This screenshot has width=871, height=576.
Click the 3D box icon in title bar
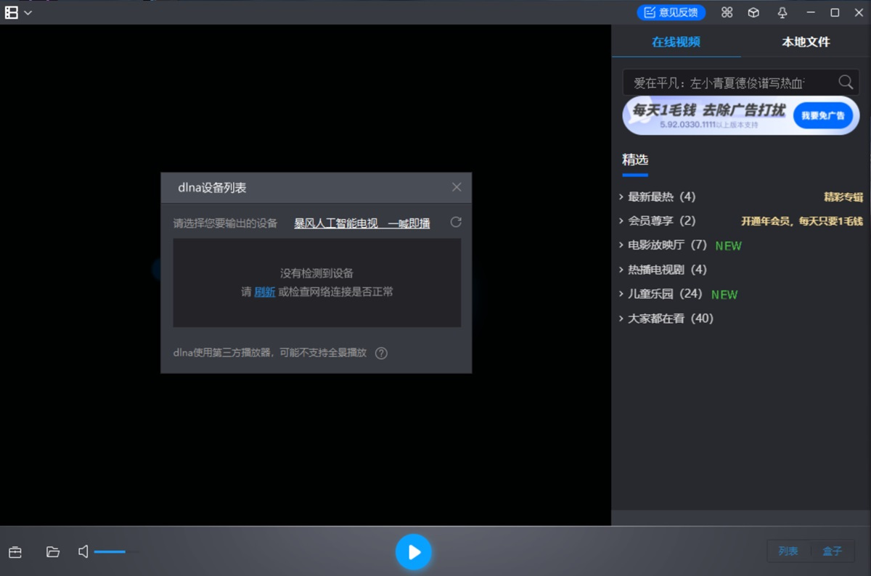753,12
